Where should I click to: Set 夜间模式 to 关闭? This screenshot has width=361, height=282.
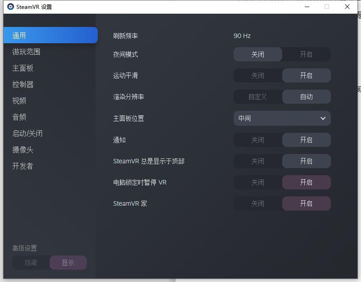click(258, 54)
